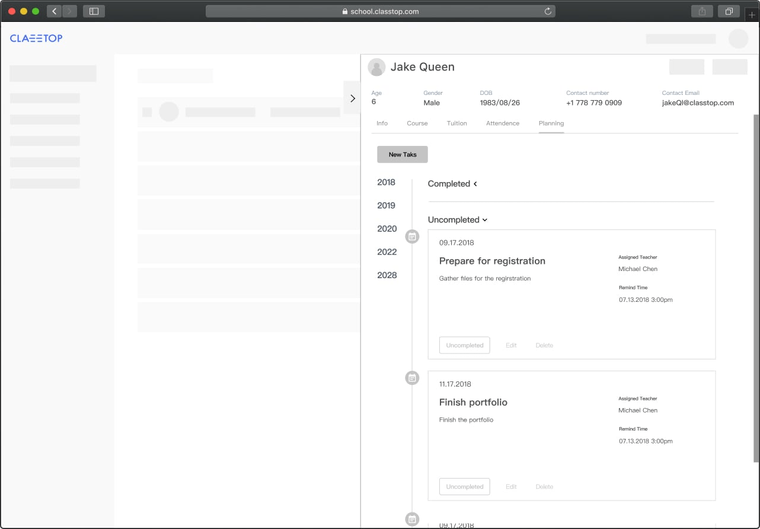The width and height of the screenshot is (760, 529).
Task: Jump to year 2020 in timeline
Action: (387, 229)
